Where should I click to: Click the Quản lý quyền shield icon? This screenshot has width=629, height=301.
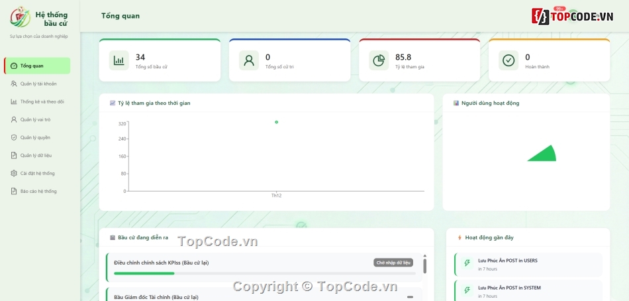[x=14, y=137]
